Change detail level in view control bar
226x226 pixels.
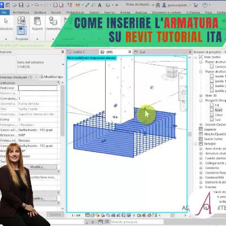88,215
